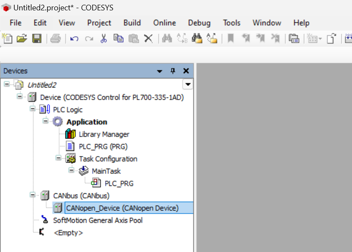Screen dimensions: 352x252
Task: Click the Paste toolbar icon
Action: click(x=134, y=38)
